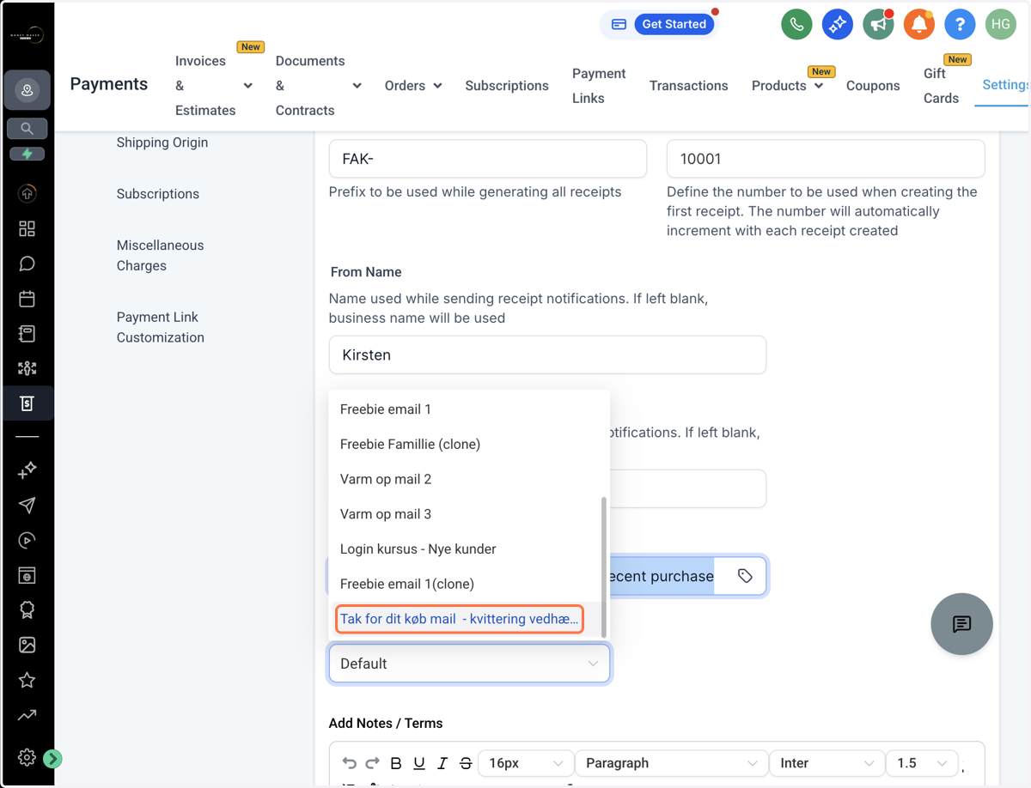This screenshot has height=788, width=1031.
Task: Select the Settings tab
Action: click(x=1006, y=85)
